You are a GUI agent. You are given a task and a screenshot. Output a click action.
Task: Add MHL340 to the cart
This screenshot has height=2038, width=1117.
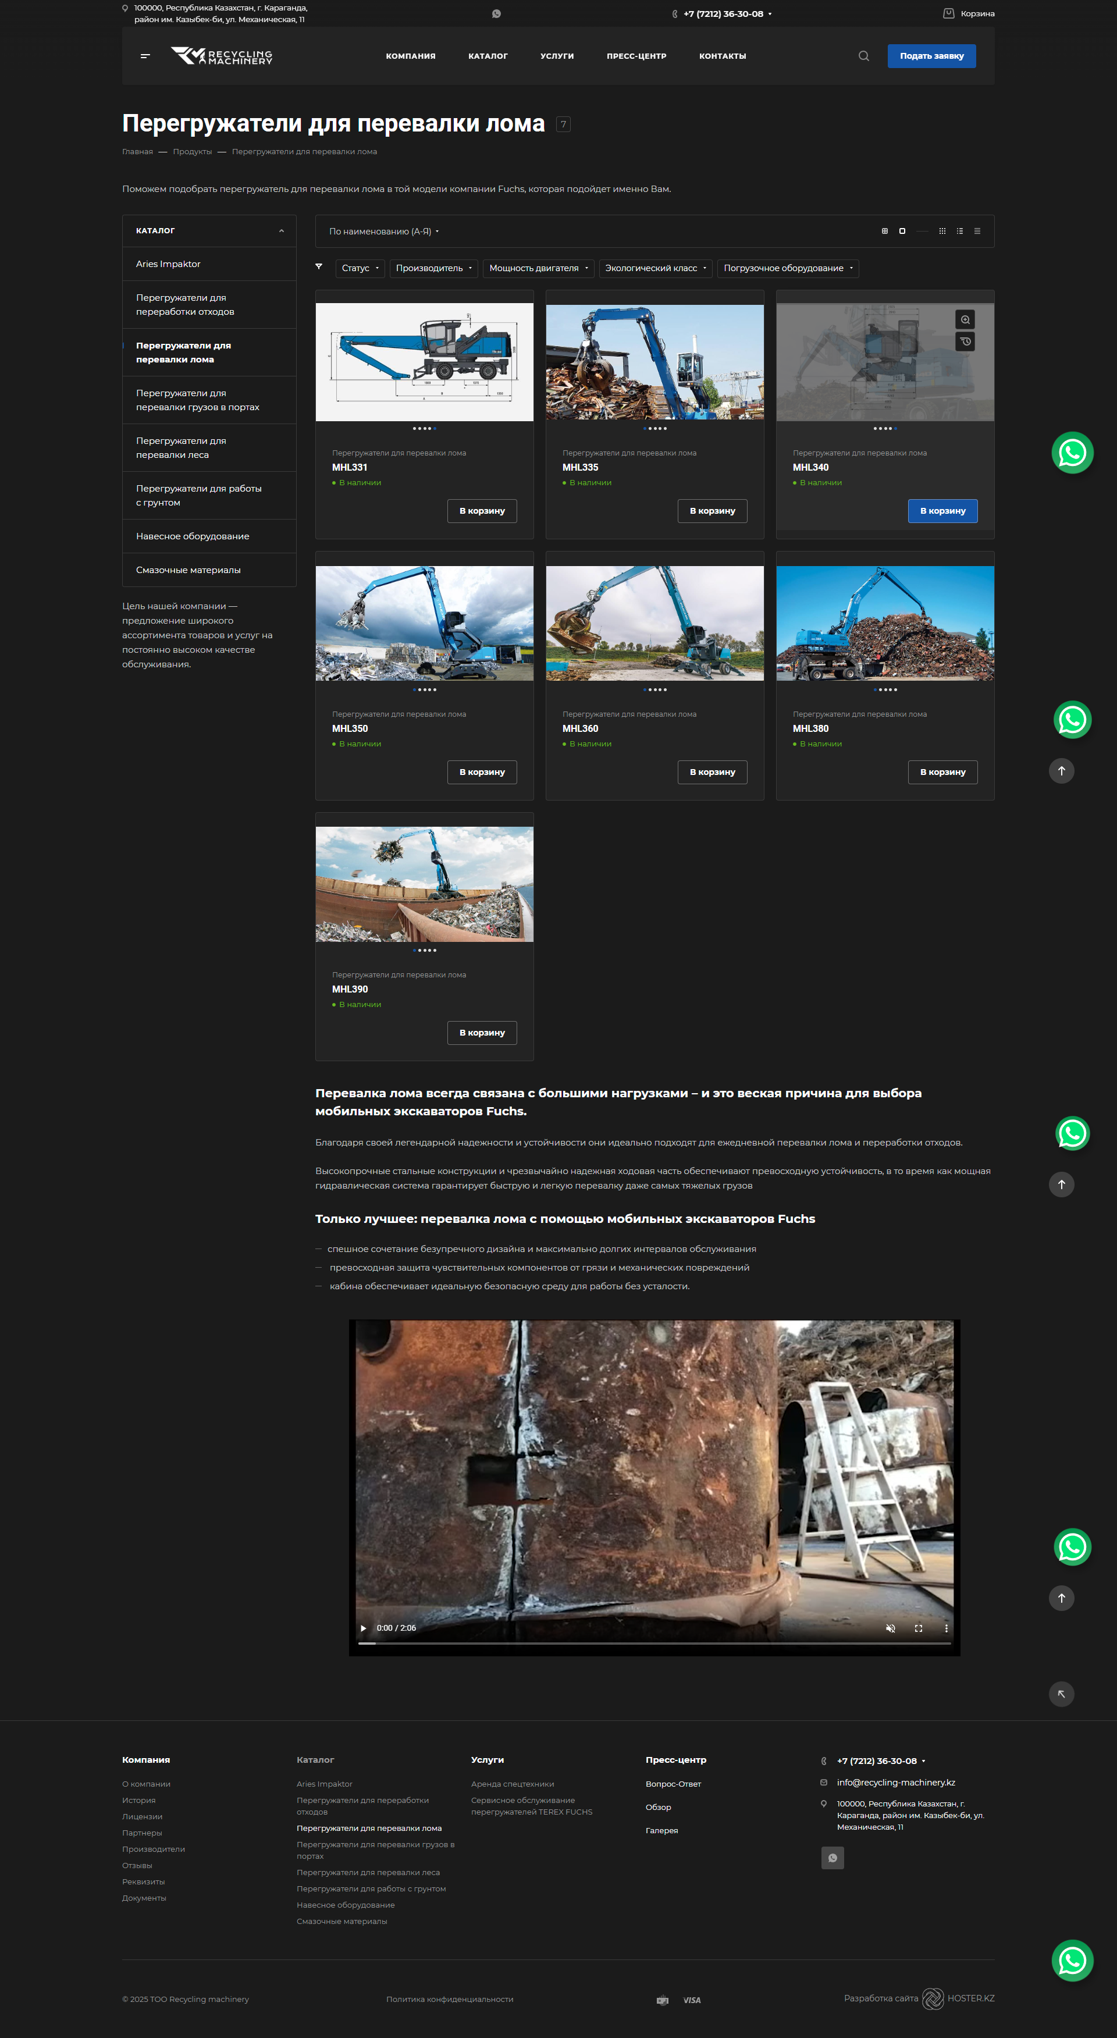tap(942, 511)
